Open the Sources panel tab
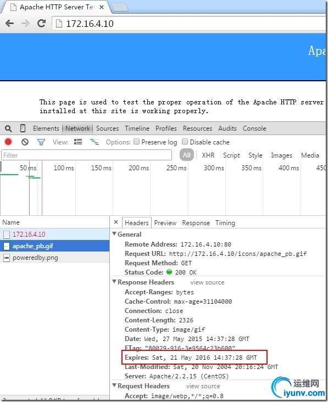This screenshot has width=328, height=402. tap(108, 129)
